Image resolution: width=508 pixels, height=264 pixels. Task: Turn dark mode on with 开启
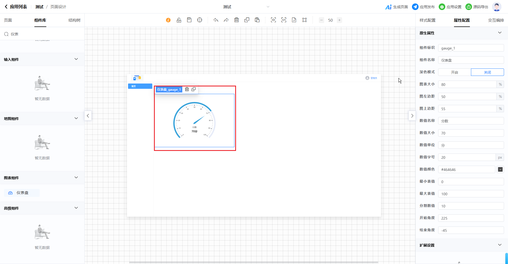[455, 72]
